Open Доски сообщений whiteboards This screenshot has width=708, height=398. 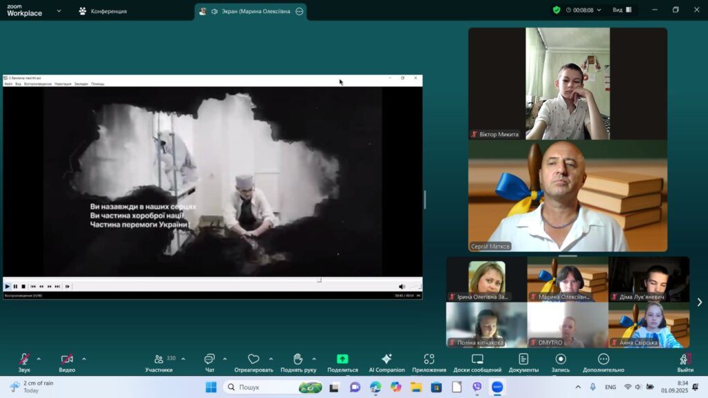click(x=477, y=363)
